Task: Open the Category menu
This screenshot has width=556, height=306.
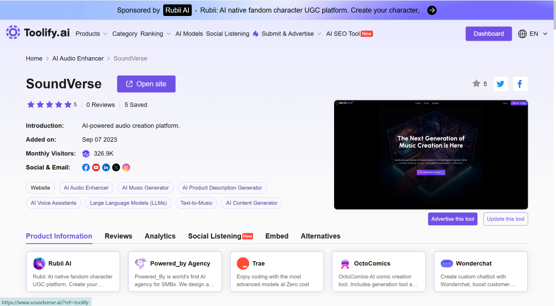Action: point(125,33)
